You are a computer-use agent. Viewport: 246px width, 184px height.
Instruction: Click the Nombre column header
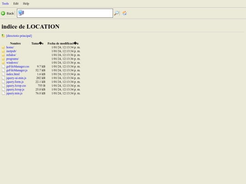click(x=15, y=43)
